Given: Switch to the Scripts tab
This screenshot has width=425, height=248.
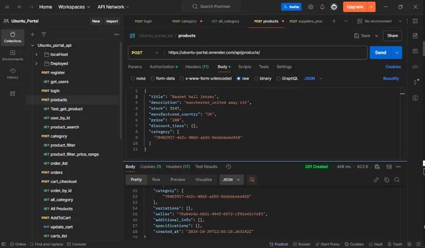Looking at the screenshot, I should pos(244,67).
